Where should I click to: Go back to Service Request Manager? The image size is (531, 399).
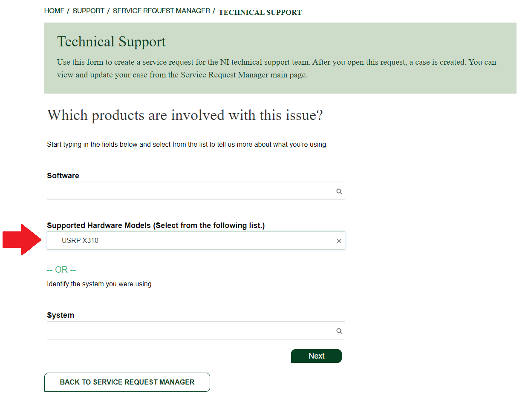point(127,382)
